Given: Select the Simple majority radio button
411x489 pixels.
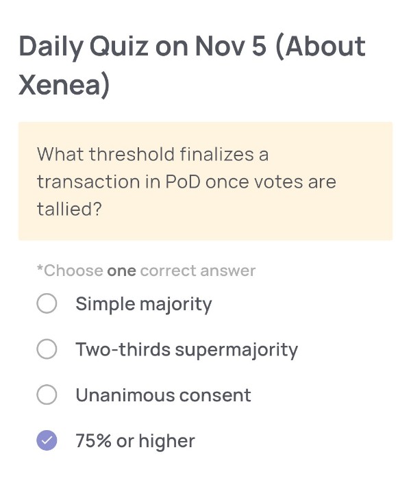Looking at the screenshot, I should (x=47, y=303).
